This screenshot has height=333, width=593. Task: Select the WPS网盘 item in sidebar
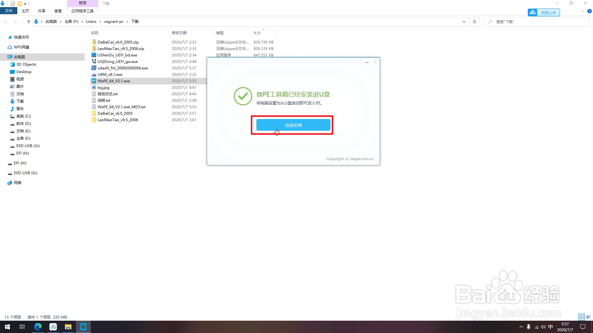click(x=21, y=47)
